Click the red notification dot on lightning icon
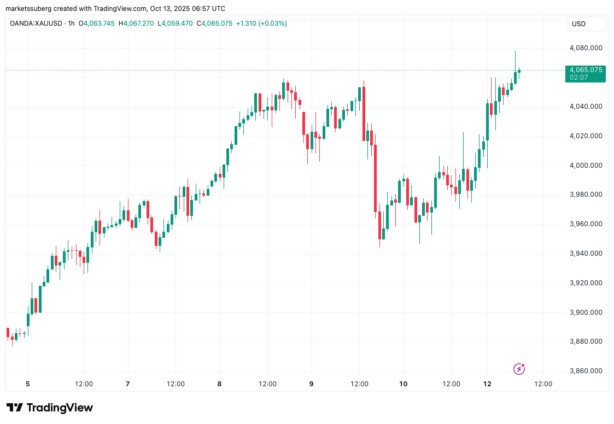The height and width of the screenshot is (424, 614). (x=523, y=364)
